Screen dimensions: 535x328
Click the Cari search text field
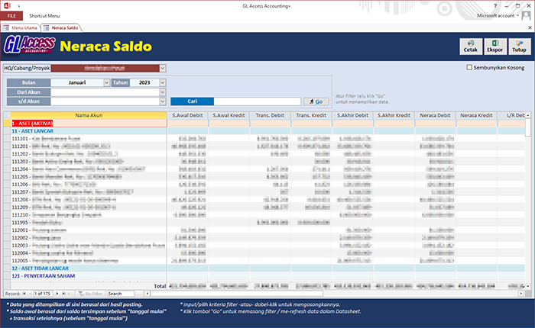pyautogui.click(x=257, y=101)
